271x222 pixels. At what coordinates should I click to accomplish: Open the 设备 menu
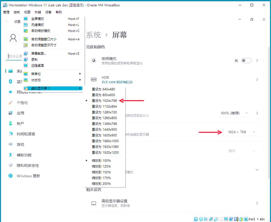(48, 12)
